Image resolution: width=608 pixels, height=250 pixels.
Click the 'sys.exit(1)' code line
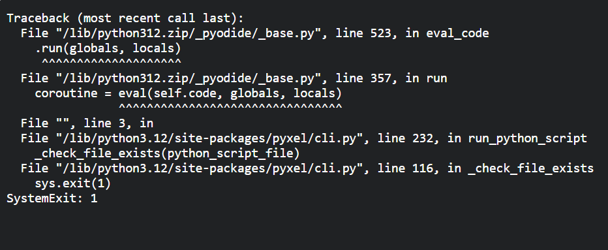point(73,183)
